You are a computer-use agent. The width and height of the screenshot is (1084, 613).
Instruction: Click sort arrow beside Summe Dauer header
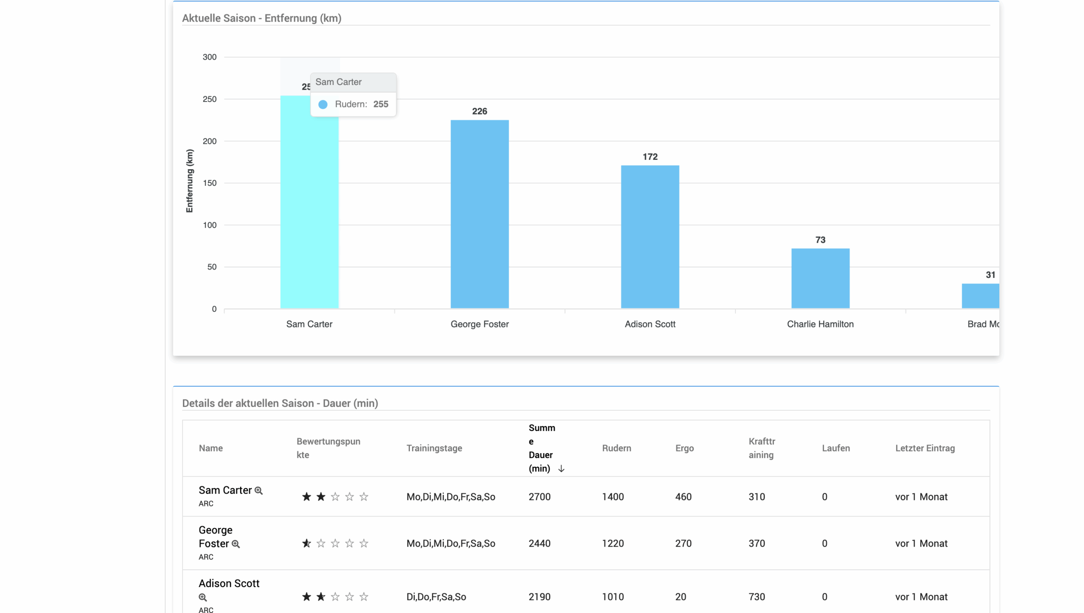(561, 469)
